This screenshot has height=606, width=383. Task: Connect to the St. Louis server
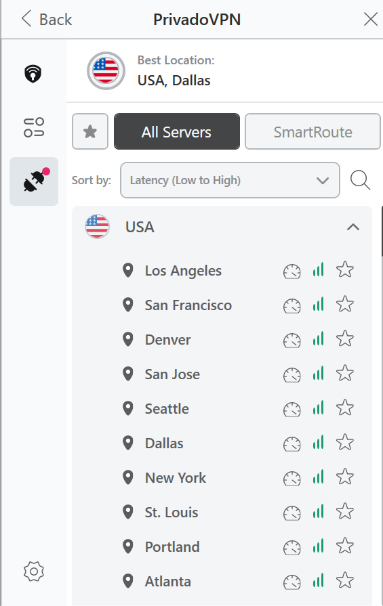(172, 513)
